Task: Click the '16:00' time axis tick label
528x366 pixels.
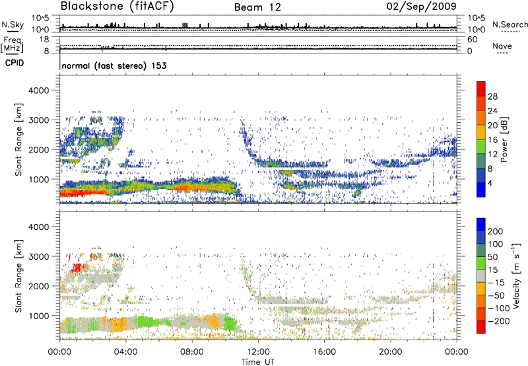Action: click(x=324, y=352)
